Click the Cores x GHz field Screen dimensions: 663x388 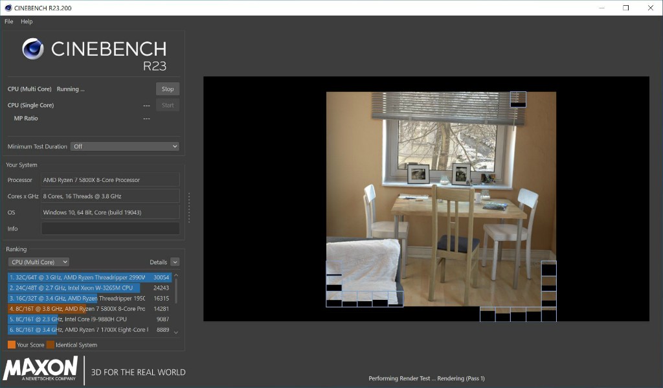110,196
